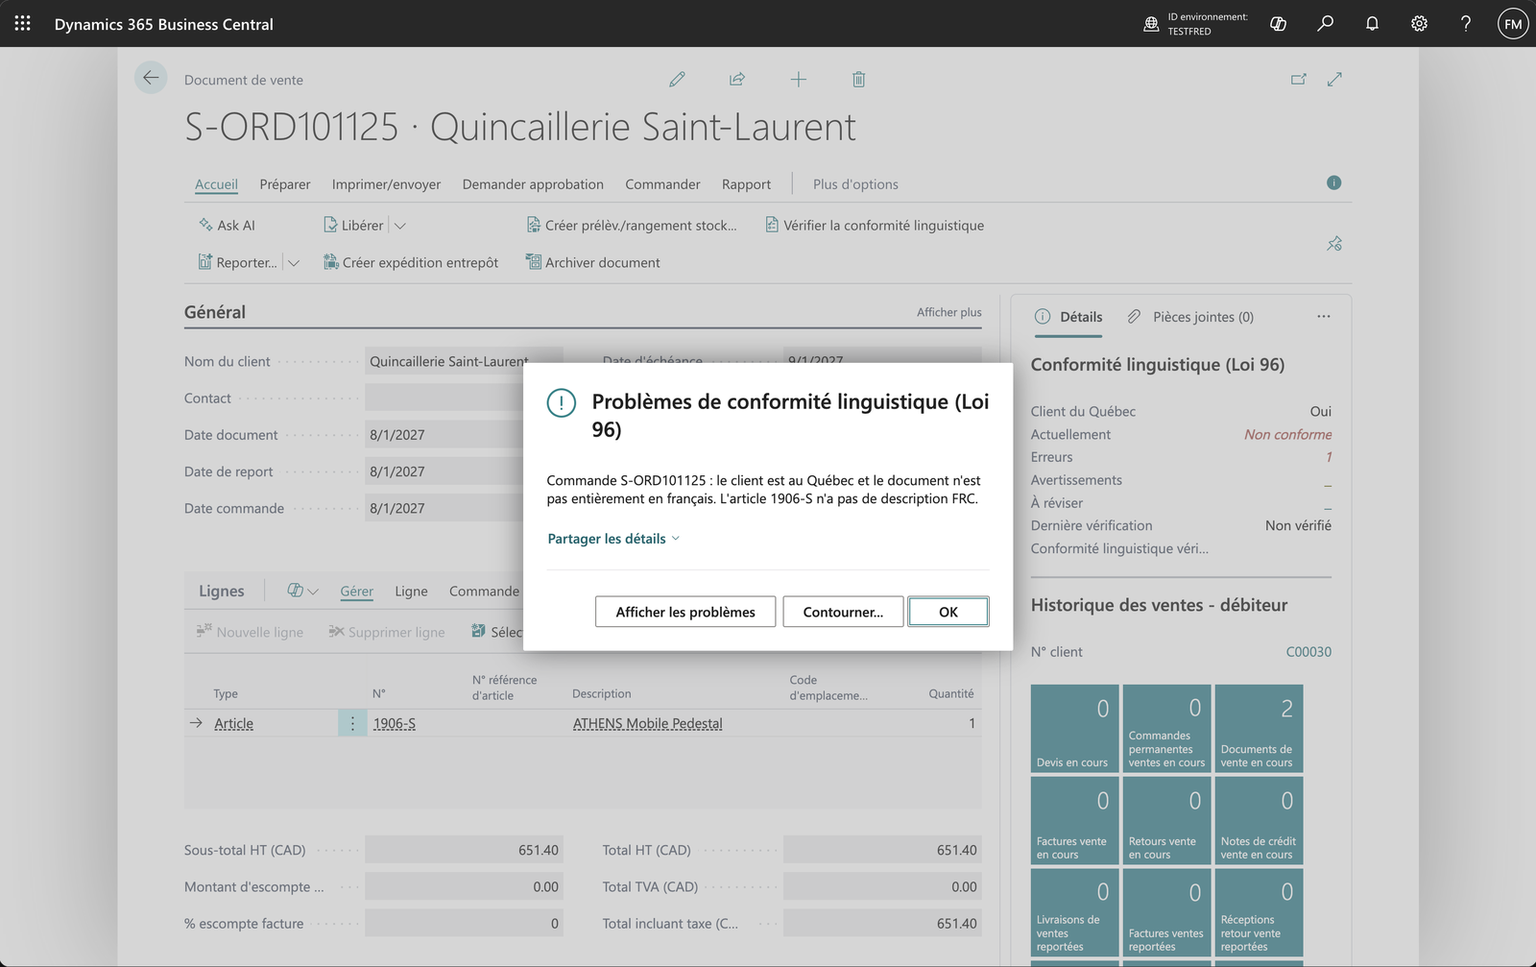Open Devis en cours tile
Image resolution: width=1536 pixels, height=967 pixels.
click(x=1074, y=728)
